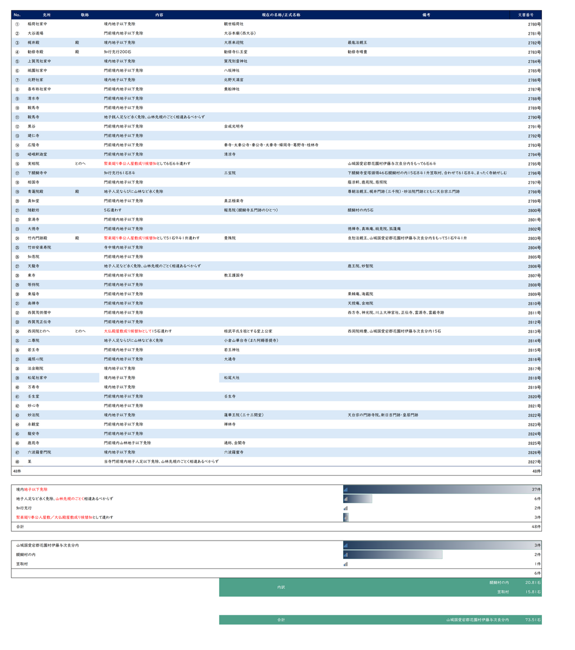This screenshot has height=650, width=575.
Task: Select the cell 勧修寺晴豊
Action: point(357,52)
